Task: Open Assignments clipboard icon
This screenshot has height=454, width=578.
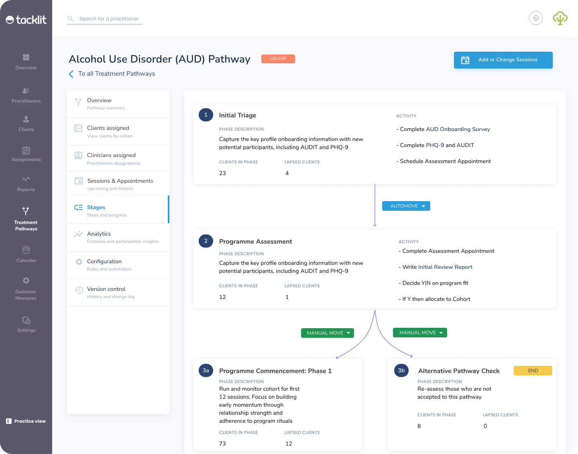Action: click(26, 151)
